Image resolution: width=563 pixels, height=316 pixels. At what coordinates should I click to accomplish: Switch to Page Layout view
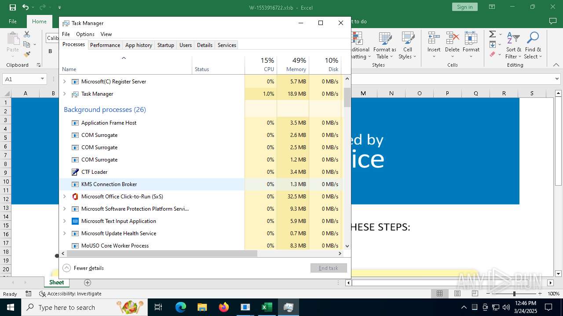coord(457,294)
